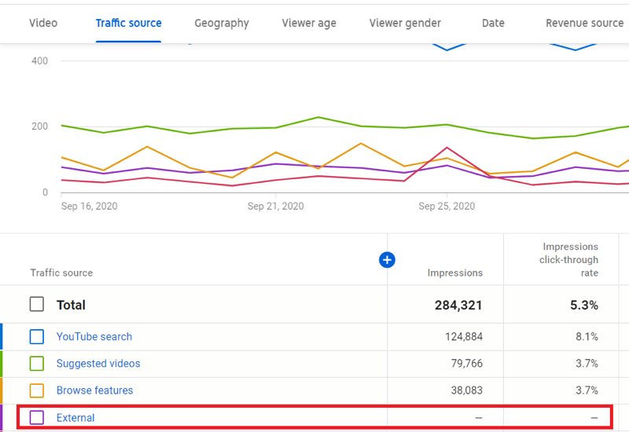
Task: Click the blue plus add-metric icon
Action: [387, 260]
